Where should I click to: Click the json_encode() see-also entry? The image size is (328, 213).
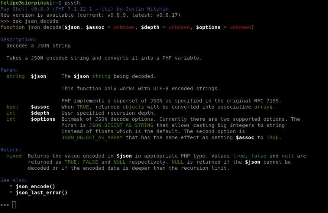pyautogui.click(x=35, y=186)
